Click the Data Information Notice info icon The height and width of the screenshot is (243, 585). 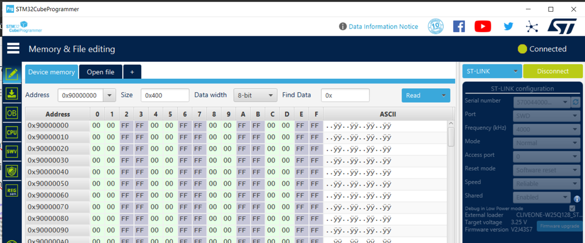pyautogui.click(x=343, y=26)
